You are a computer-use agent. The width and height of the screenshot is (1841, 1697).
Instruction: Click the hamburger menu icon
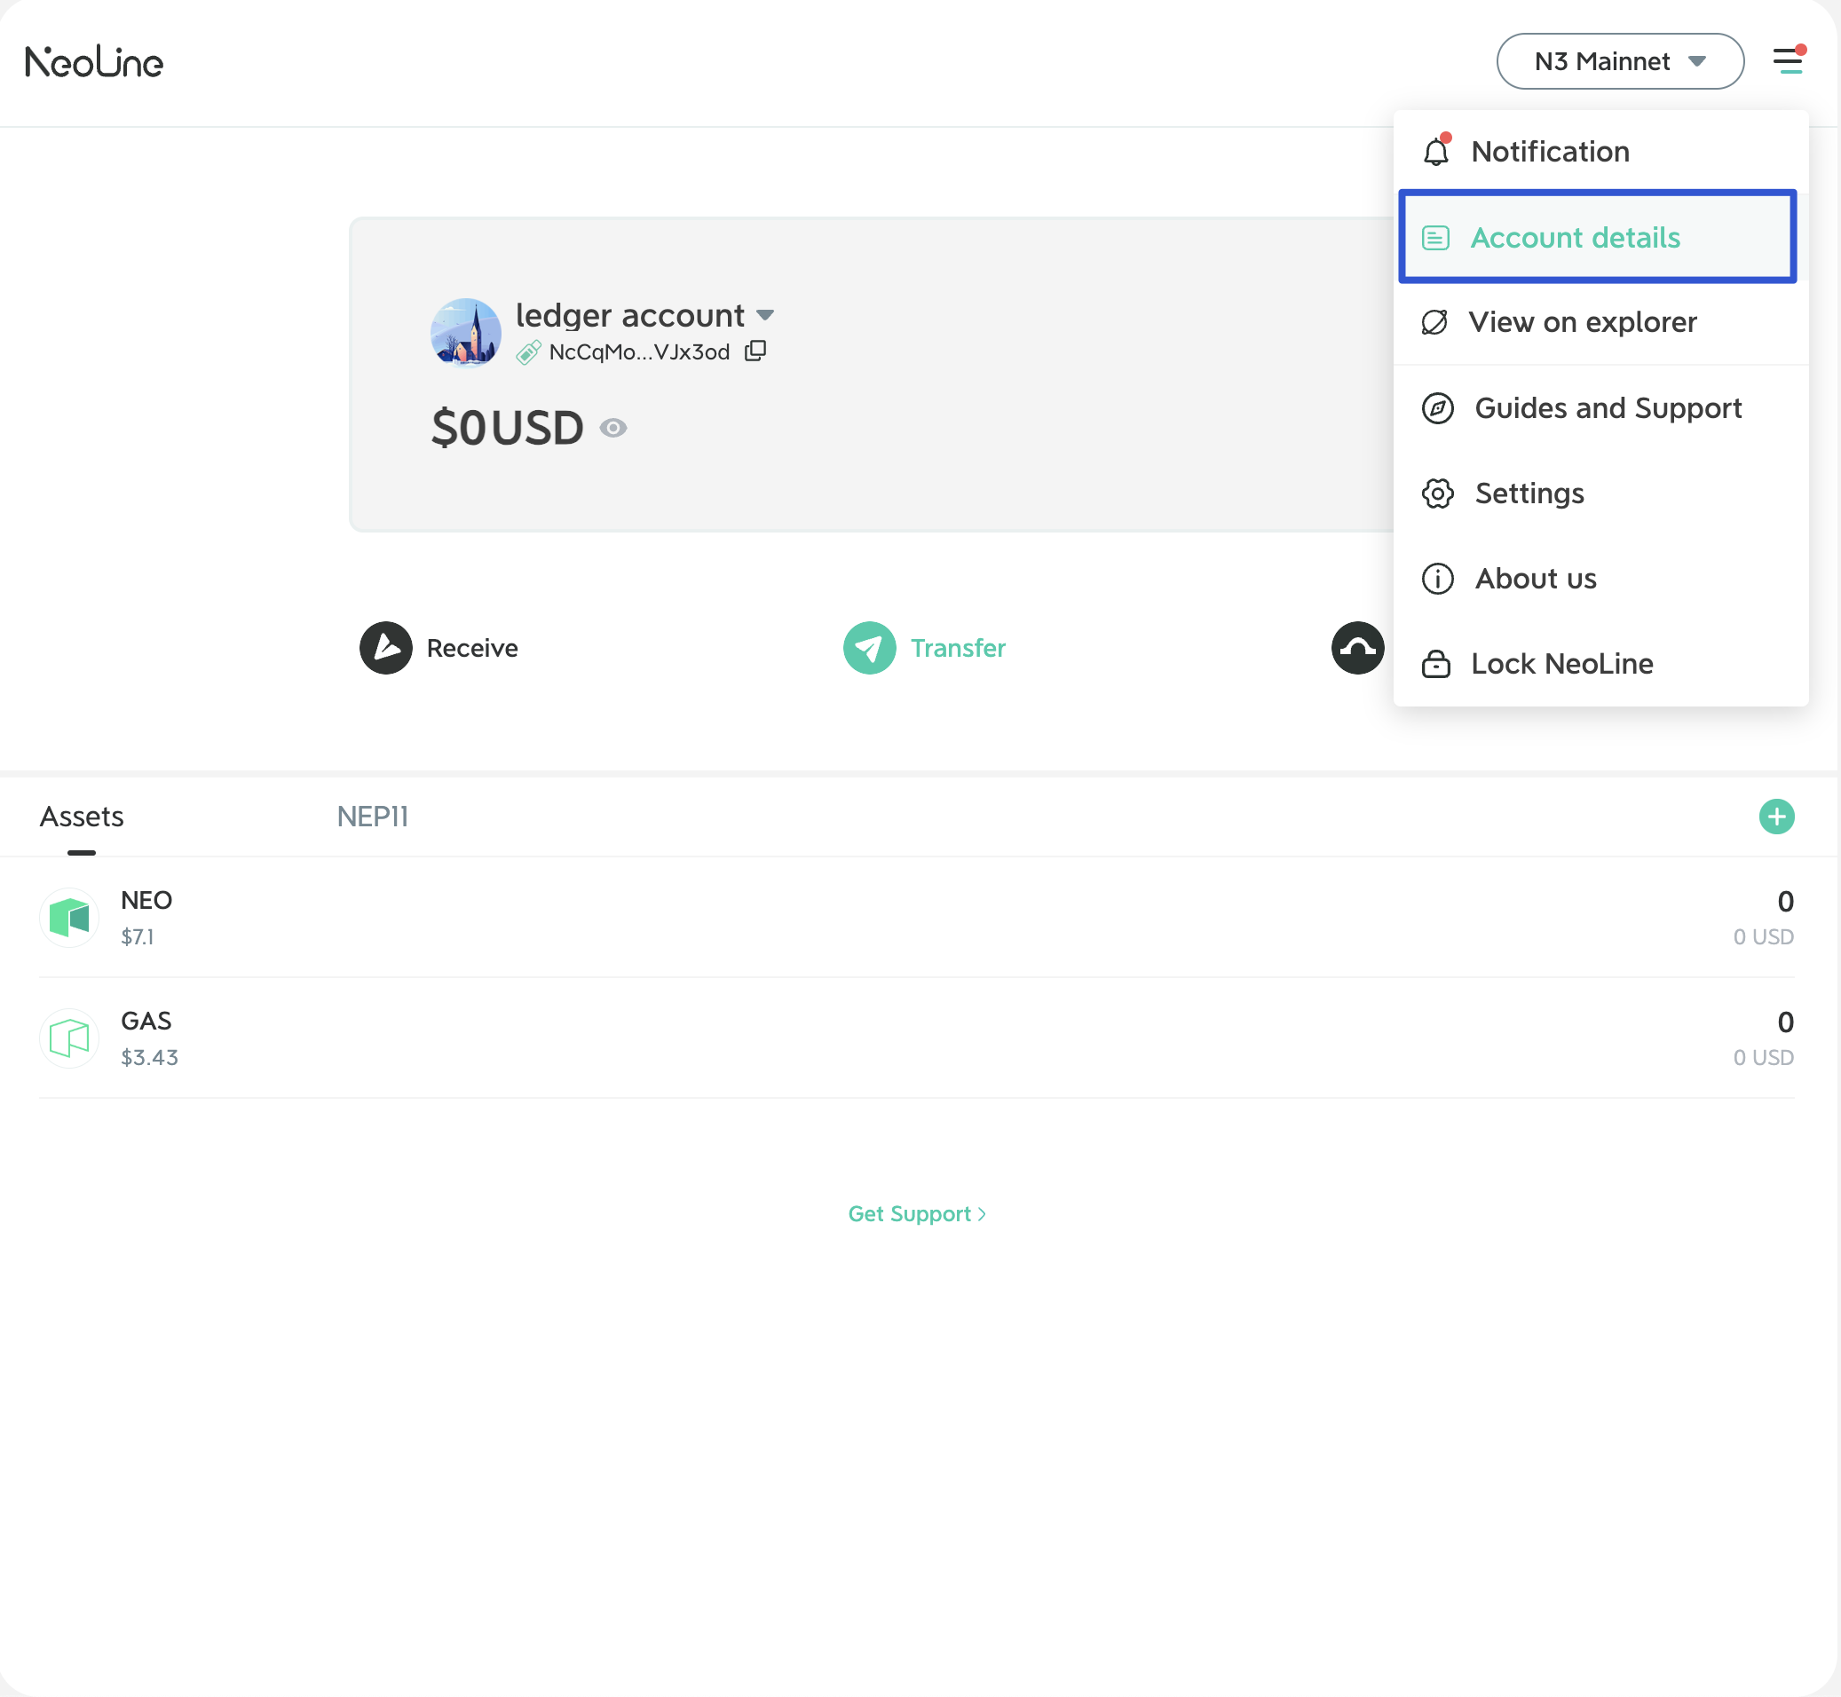[1787, 60]
